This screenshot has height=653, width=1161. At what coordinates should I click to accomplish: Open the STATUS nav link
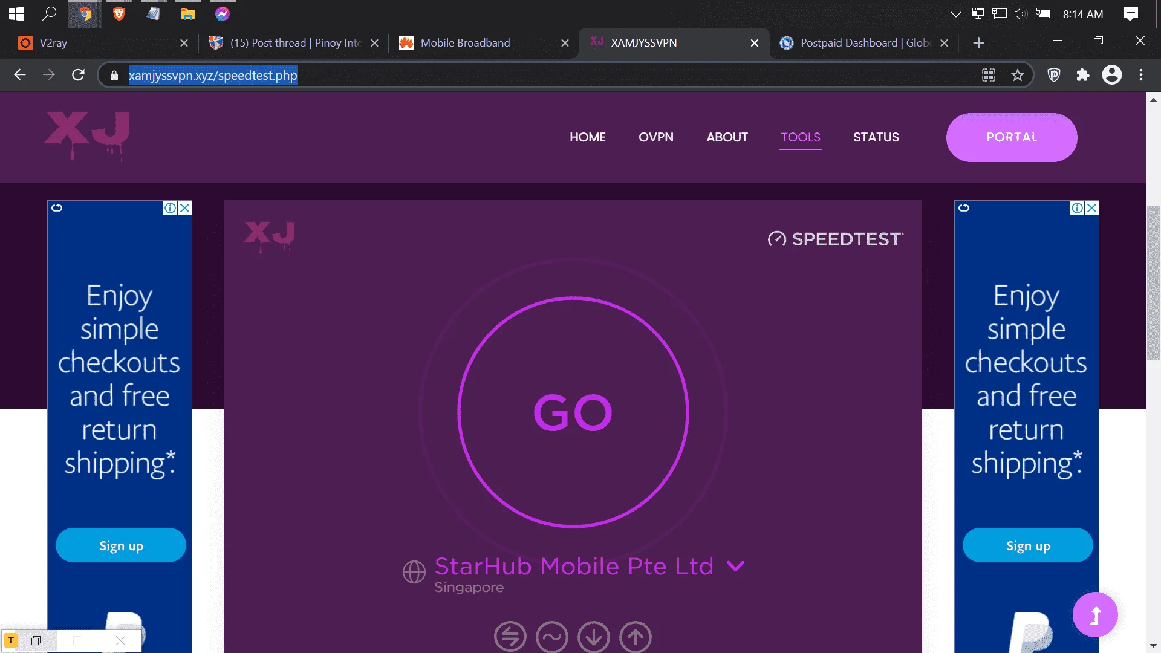coord(876,137)
